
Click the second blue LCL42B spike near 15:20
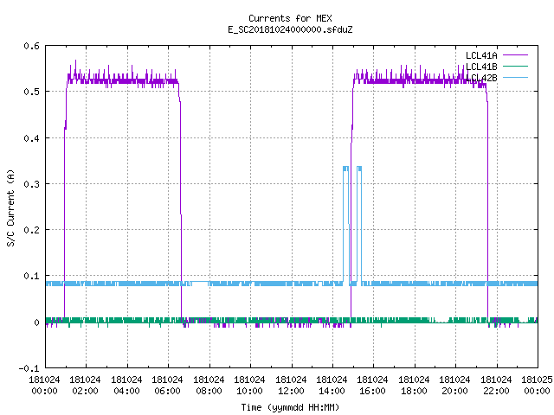tap(359, 225)
